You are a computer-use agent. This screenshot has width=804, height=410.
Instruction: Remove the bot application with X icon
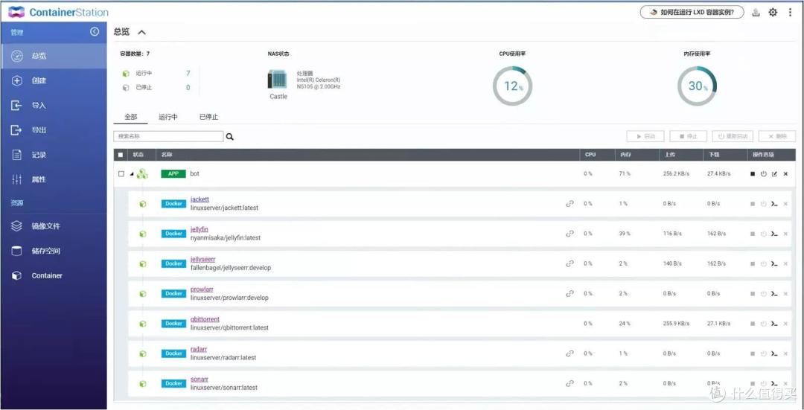(785, 173)
